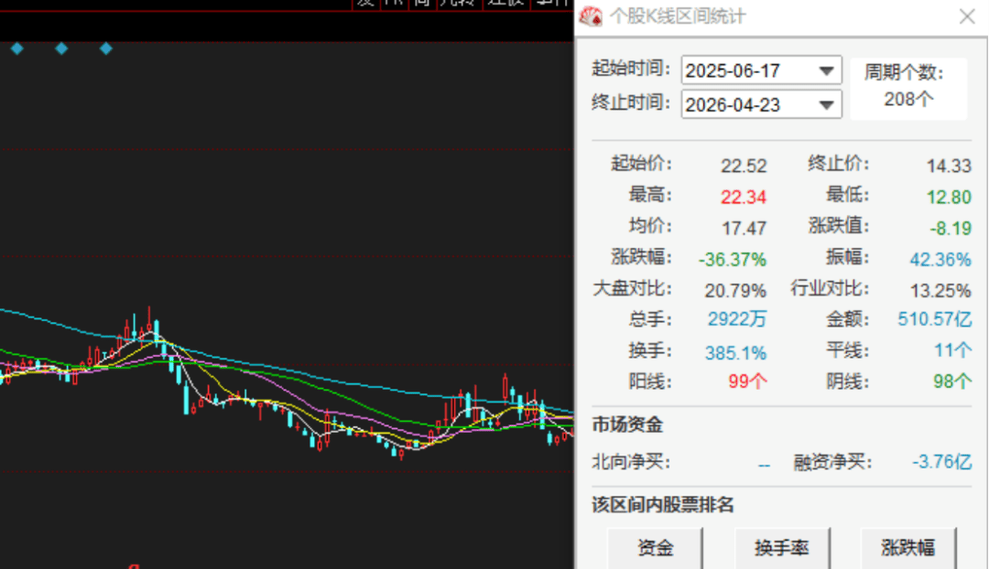Click the first blue diamond marker
The image size is (989, 569).
click(x=16, y=48)
